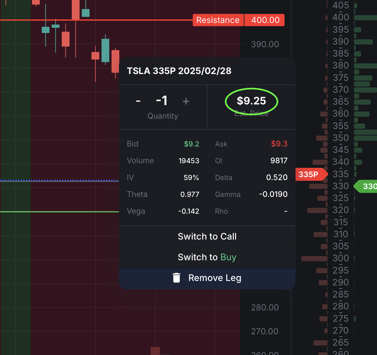Select strike 340 in the strike ladder
This screenshot has height=355, width=377.
340,162
